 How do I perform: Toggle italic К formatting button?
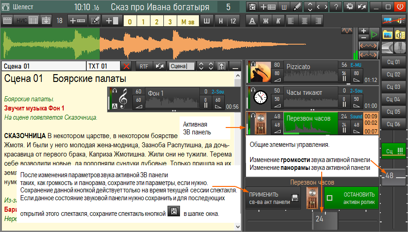278,21
